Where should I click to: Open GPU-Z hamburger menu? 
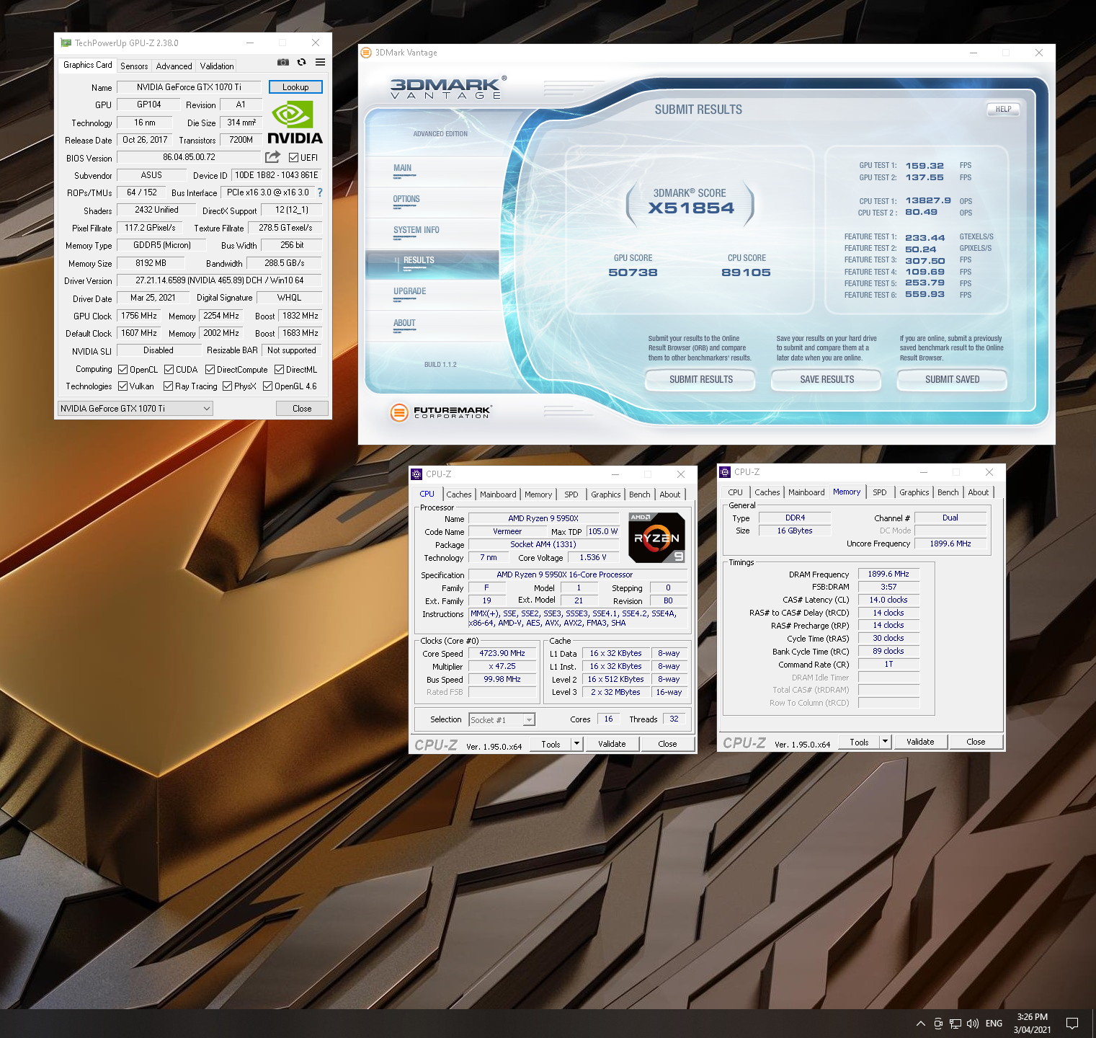pyautogui.click(x=320, y=63)
